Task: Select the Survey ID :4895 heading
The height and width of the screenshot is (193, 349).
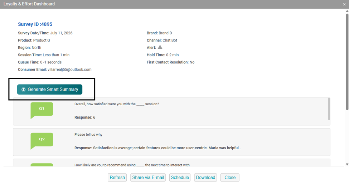Action: click(35, 24)
